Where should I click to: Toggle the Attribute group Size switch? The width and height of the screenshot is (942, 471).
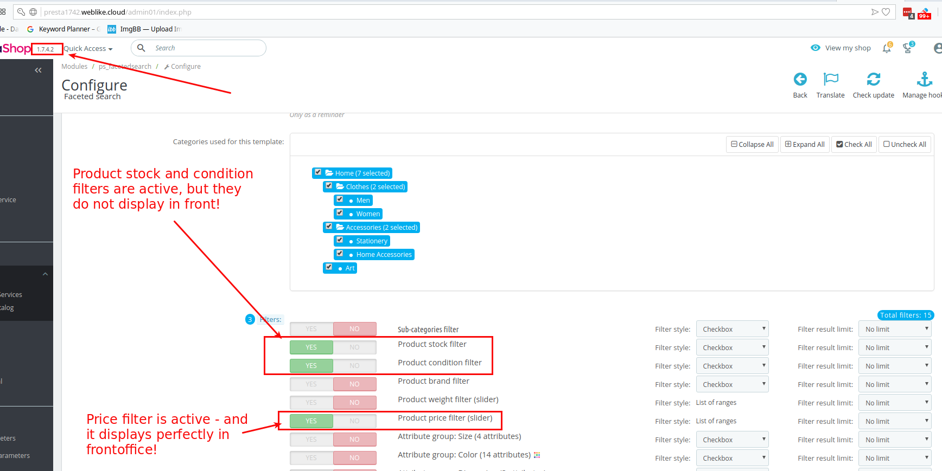click(x=333, y=440)
